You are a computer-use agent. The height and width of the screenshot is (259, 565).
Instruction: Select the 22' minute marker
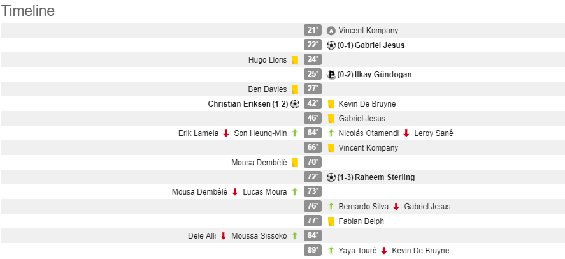click(313, 45)
